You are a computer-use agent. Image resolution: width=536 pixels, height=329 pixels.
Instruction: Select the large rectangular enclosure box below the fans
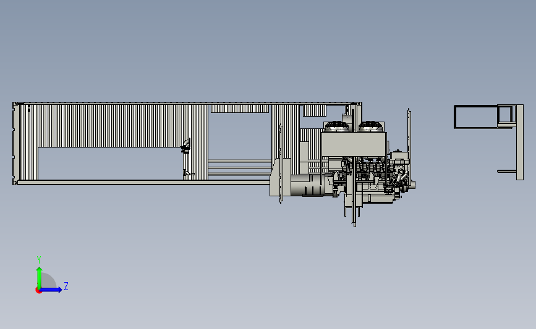click(354, 144)
